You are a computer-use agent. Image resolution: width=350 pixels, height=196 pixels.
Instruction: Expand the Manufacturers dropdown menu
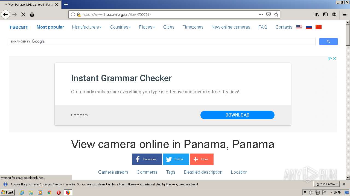(87, 27)
